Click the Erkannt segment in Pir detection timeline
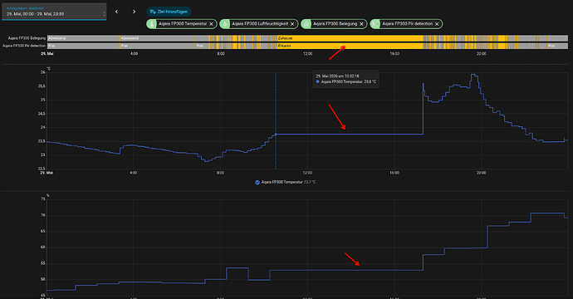Viewport: 573px width, 299px height. tap(350, 46)
